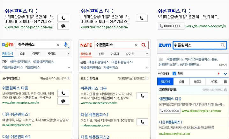
Task: Open the 쉬폰원피스코디 related link in zum
Action: (x=168, y=65)
